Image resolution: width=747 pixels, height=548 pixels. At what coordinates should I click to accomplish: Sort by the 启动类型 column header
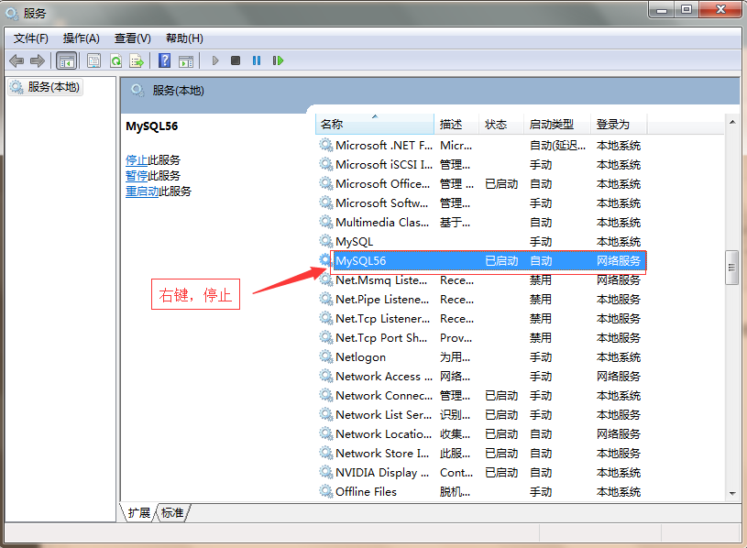click(556, 125)
